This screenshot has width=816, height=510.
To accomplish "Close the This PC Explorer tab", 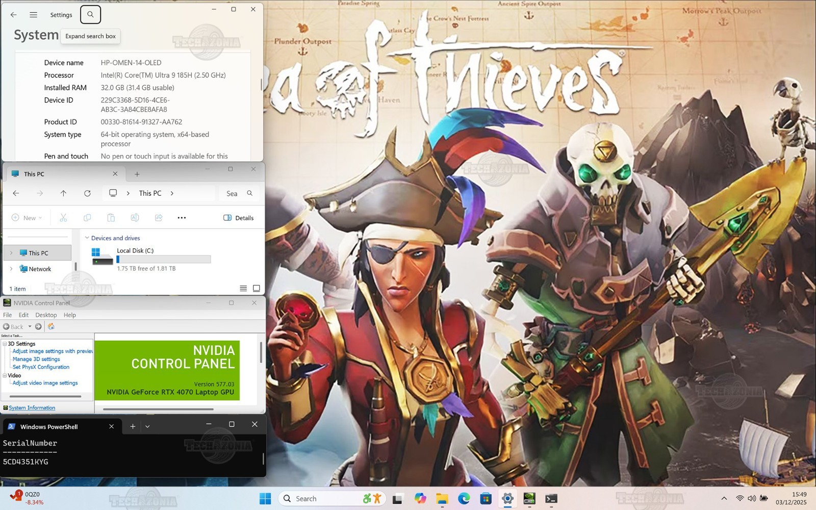I will [115, 174].
